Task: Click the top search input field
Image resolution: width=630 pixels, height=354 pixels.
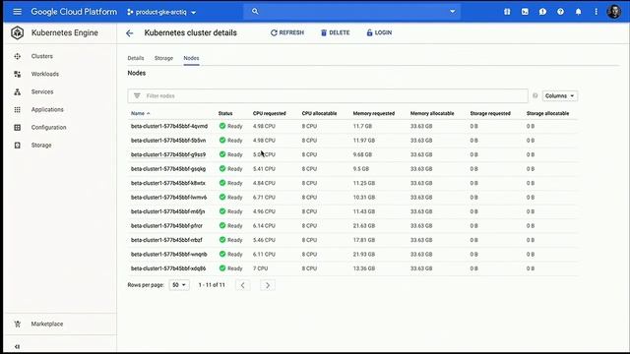Action: click(351, 11)
